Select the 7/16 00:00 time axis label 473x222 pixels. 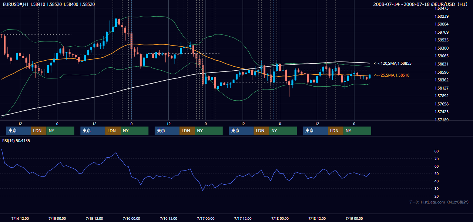coord(131,218)
